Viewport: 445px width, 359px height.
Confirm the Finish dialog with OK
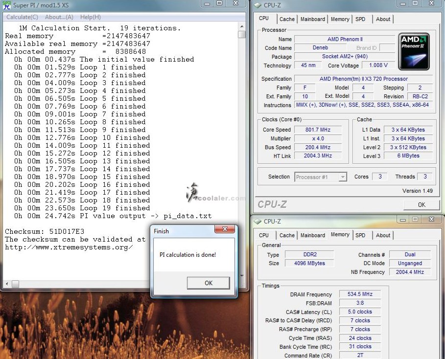pos(209,283)
